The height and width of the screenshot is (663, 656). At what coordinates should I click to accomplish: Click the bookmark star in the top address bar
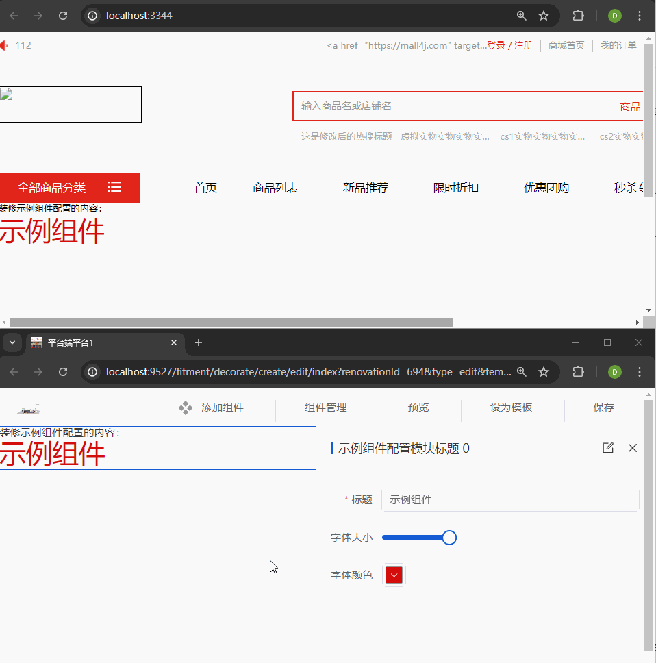pyautogui.click(x=544, y=15)
